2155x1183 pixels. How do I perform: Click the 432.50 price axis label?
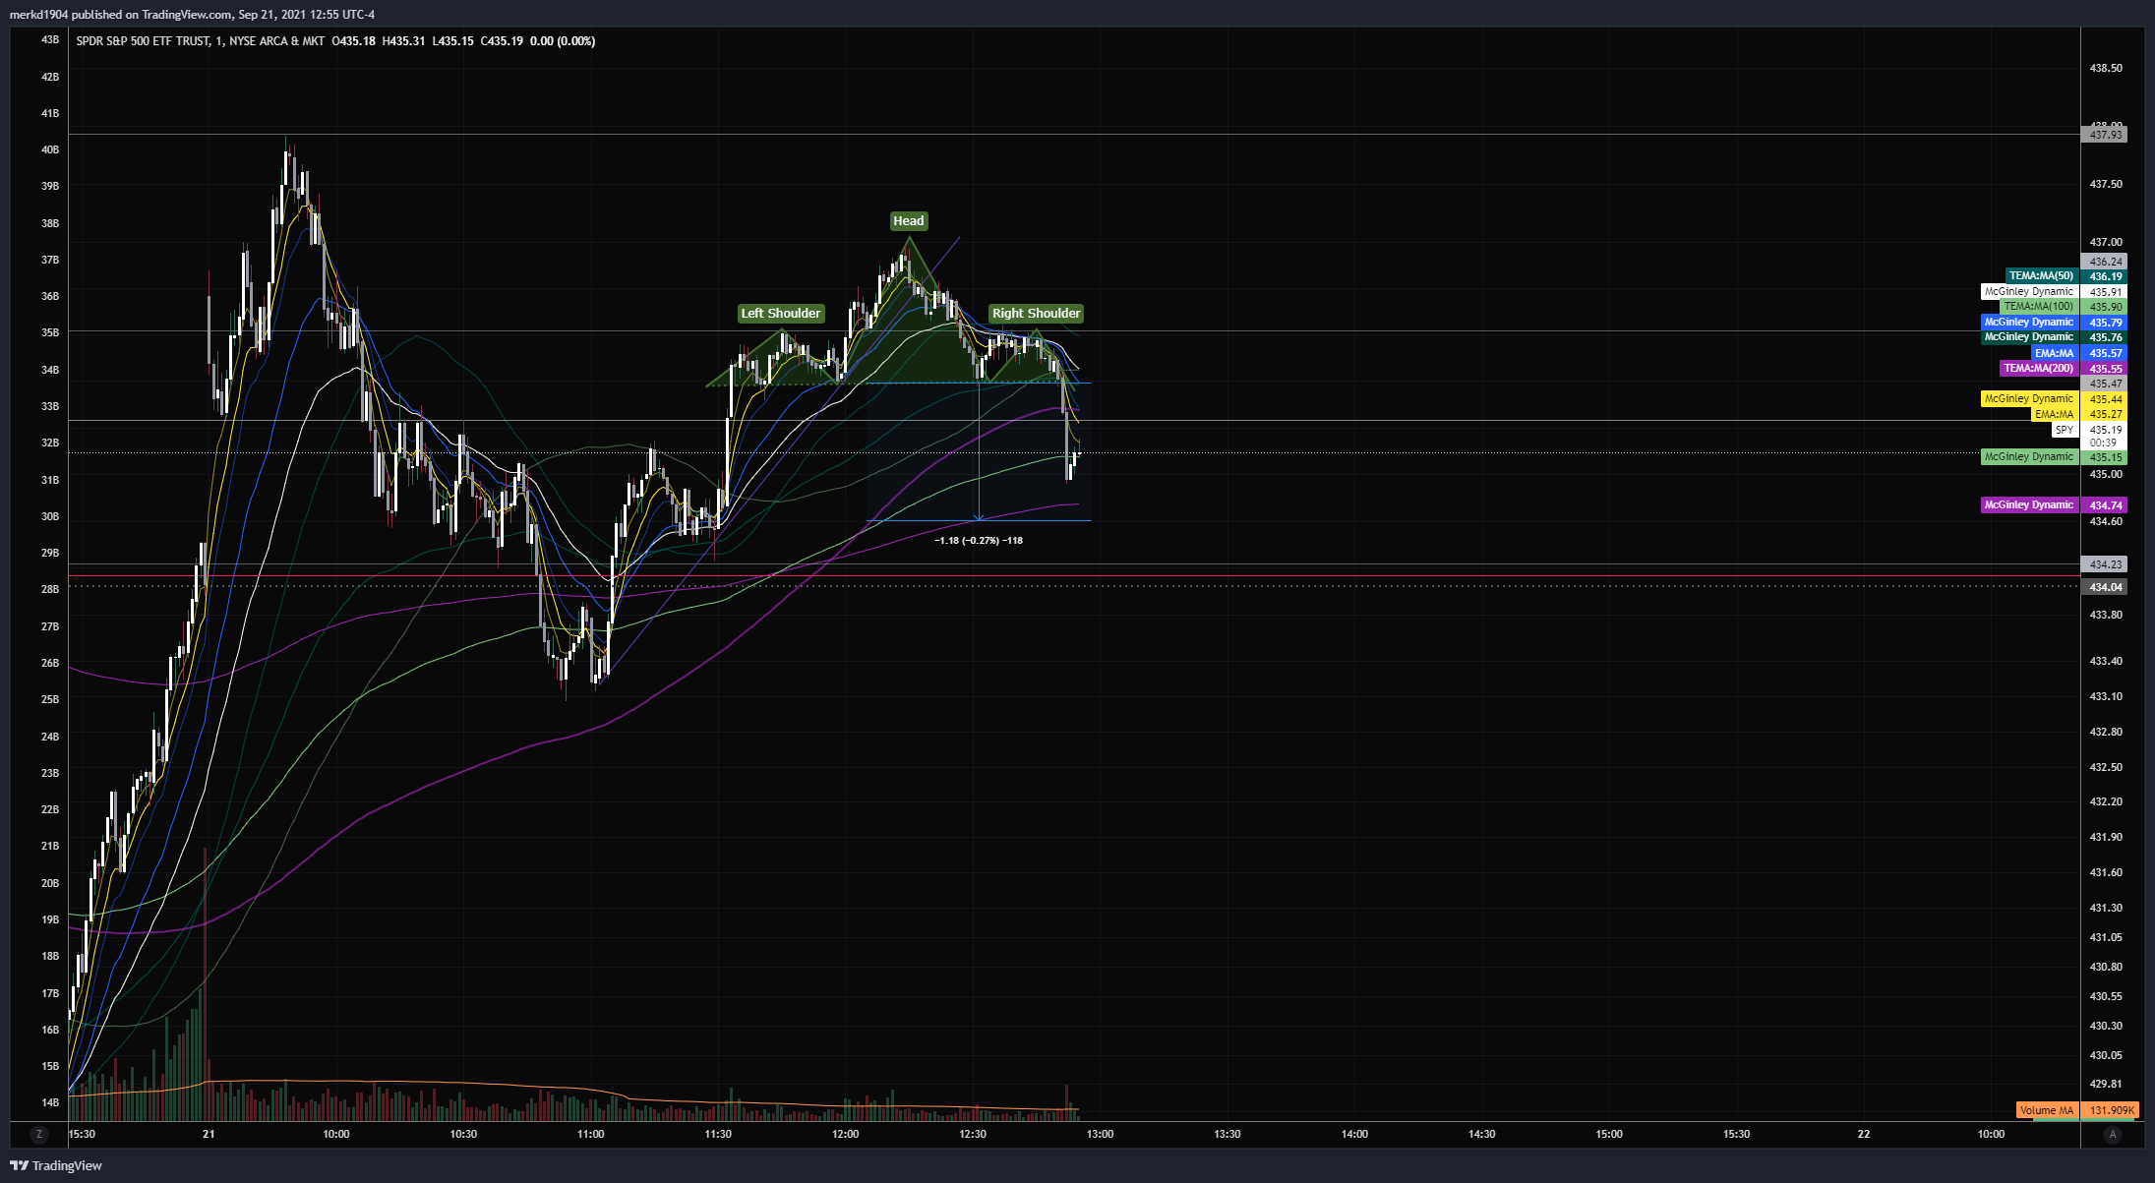[x=2106, y=767]
